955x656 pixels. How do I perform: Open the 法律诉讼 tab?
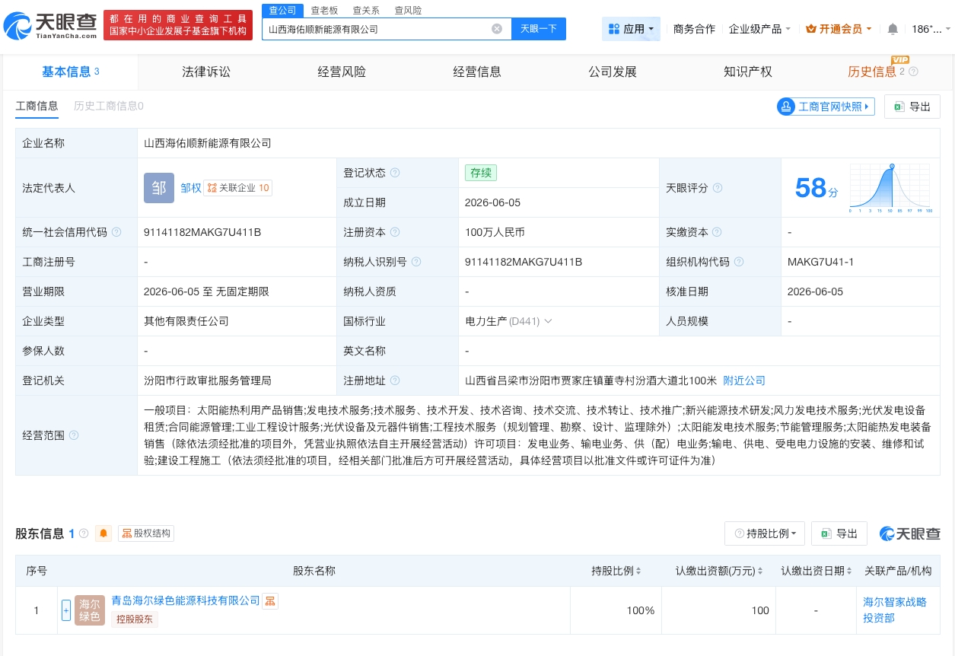click(206, 72)
